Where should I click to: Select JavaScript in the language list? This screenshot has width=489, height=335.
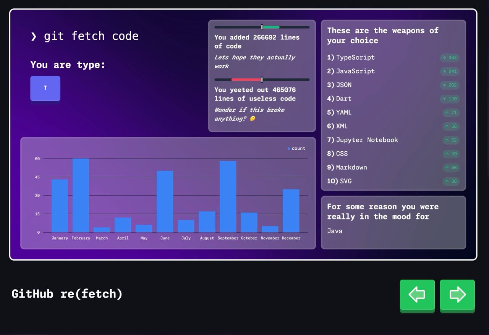(355, 71)
